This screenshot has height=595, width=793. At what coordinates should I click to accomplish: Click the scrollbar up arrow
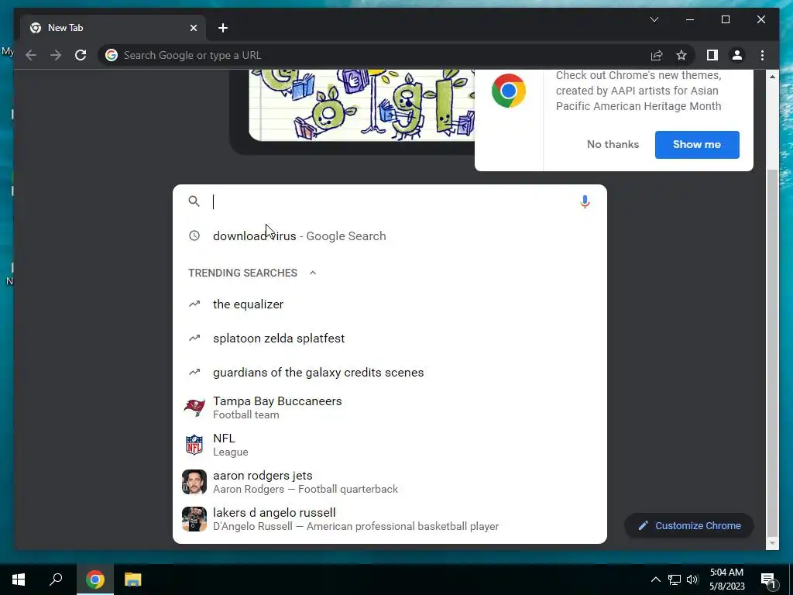(x=772, y=77)
